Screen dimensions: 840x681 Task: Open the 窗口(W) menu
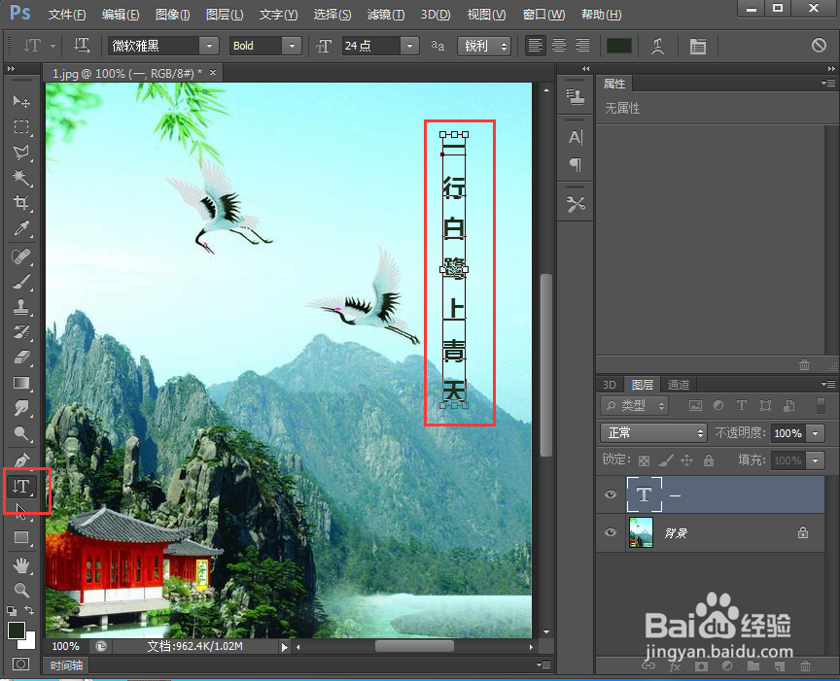coord(543,15)
